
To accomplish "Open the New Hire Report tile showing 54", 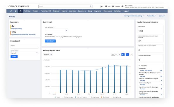I will [150, 39].
